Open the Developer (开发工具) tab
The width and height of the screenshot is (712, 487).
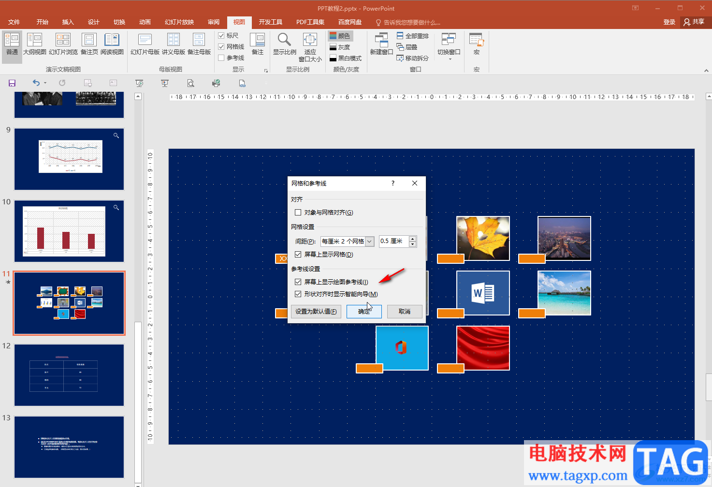(x=271, y=22)
